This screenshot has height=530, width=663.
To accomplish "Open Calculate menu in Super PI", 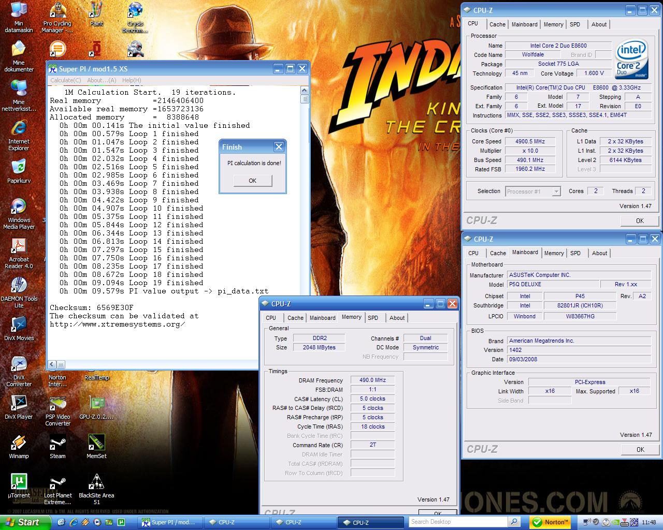I will [65, 80].
